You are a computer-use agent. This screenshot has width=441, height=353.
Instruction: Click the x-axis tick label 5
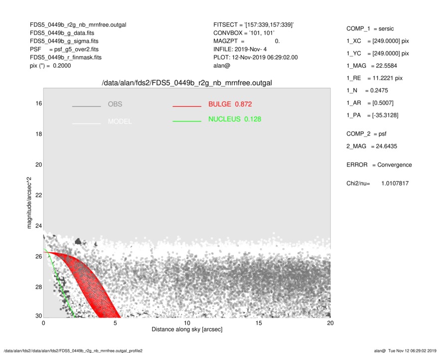click(x=115, y=323)
